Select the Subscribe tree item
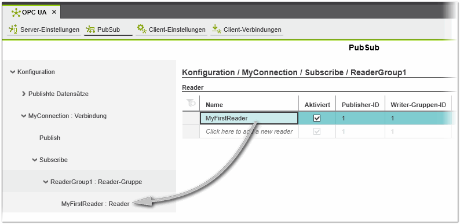460x224 pixels. click(x=54, y=160)
